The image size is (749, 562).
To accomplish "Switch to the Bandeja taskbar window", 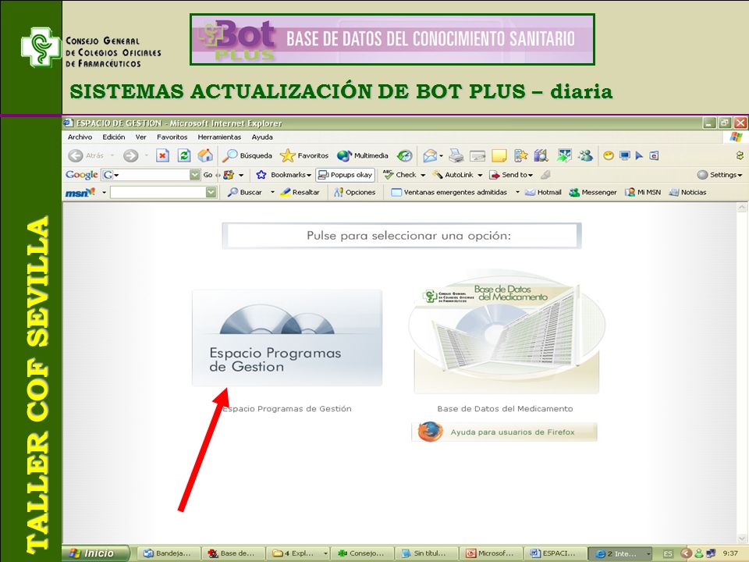I will point(169,553).
